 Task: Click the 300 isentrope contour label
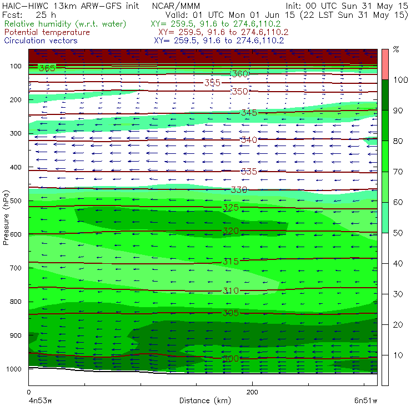click(x=230, y=359)
